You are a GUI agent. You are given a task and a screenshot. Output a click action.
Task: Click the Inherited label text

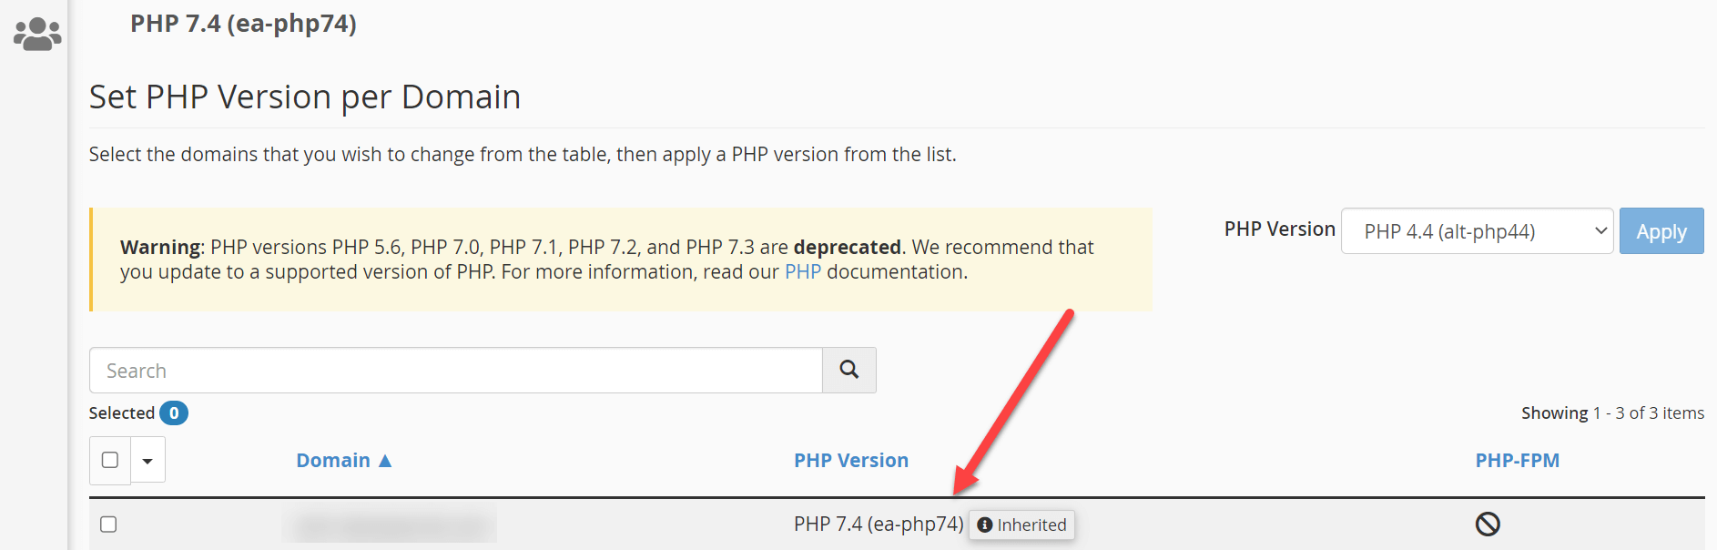click(x=1031, y=525)
